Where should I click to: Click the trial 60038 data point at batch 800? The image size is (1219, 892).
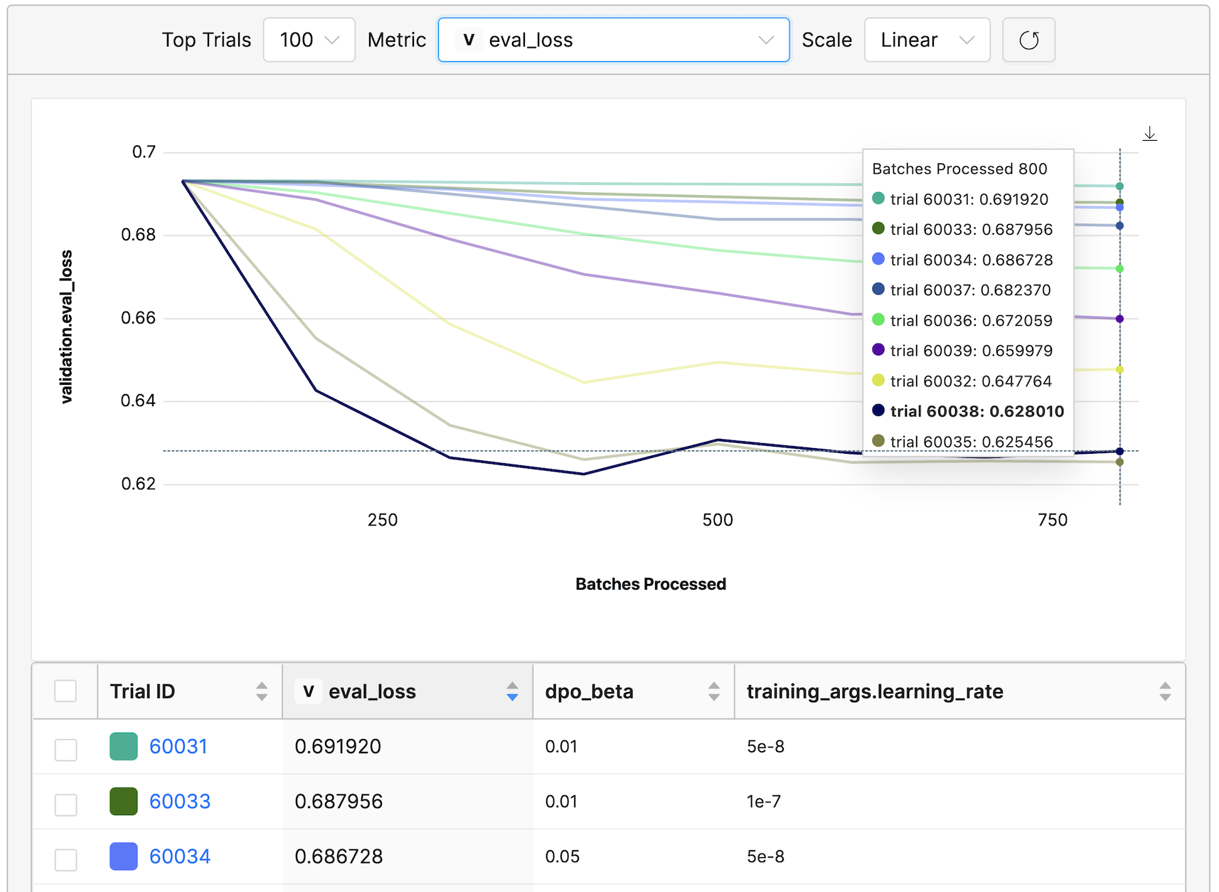[x=1119, y=451]
